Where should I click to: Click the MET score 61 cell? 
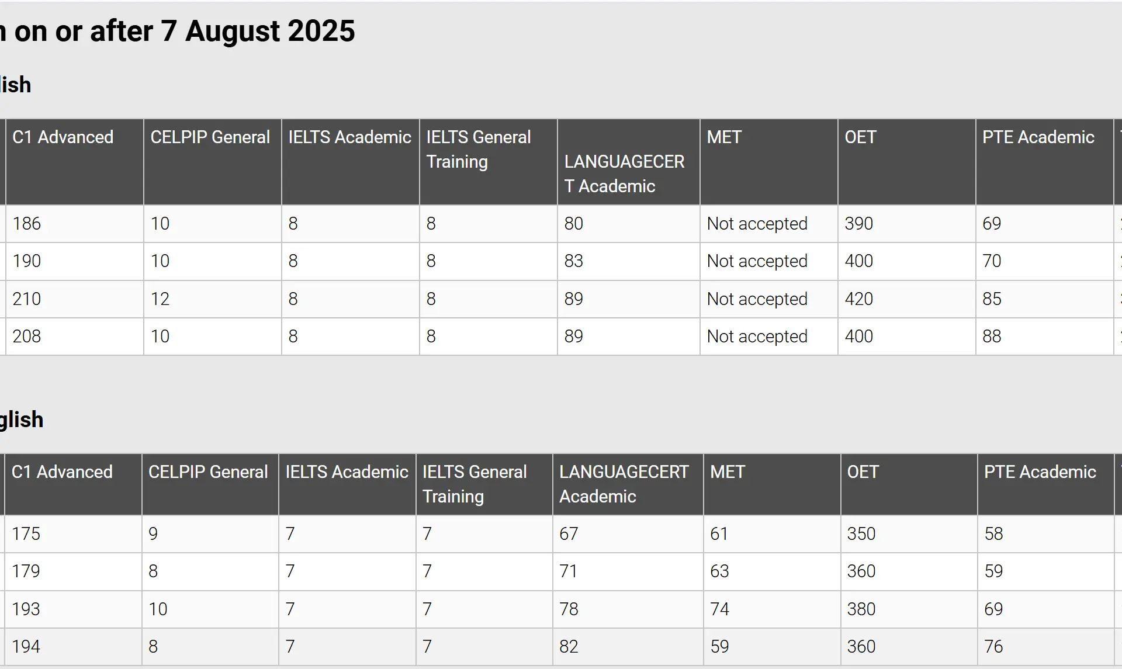[719, 534]
